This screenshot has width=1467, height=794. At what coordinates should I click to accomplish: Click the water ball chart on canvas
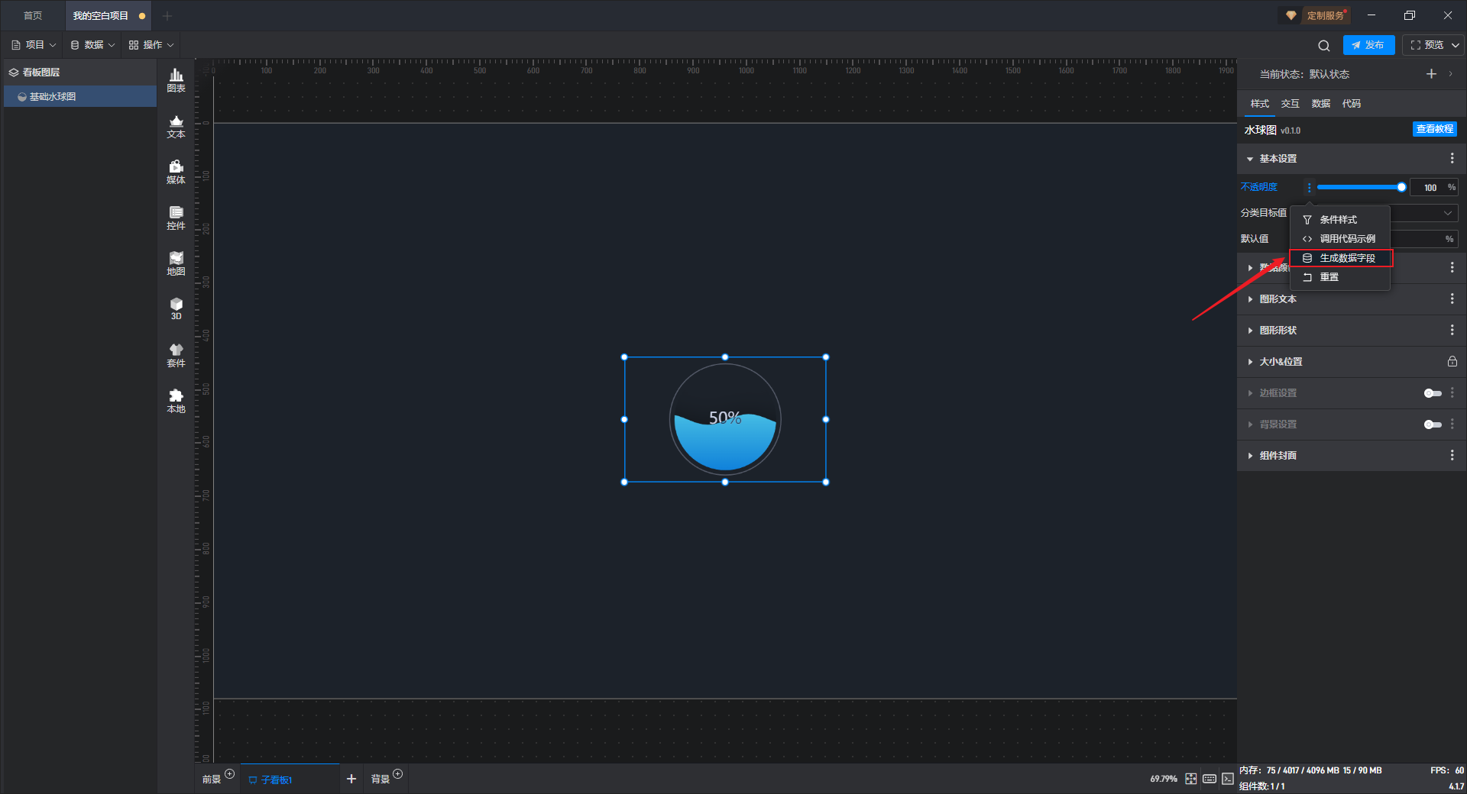click(724, 419)
